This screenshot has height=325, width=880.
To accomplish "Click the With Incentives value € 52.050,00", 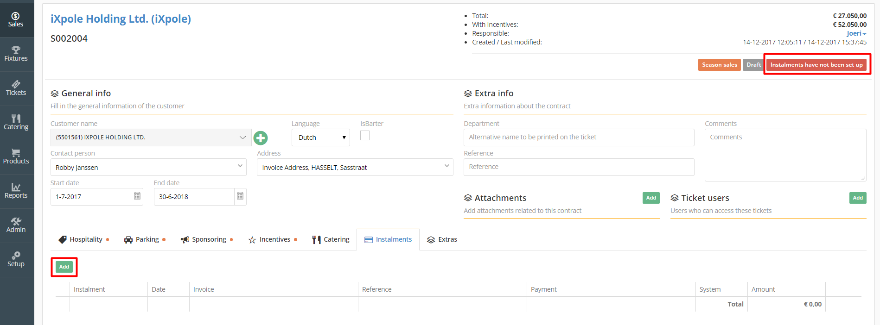I will pos(849,25).
